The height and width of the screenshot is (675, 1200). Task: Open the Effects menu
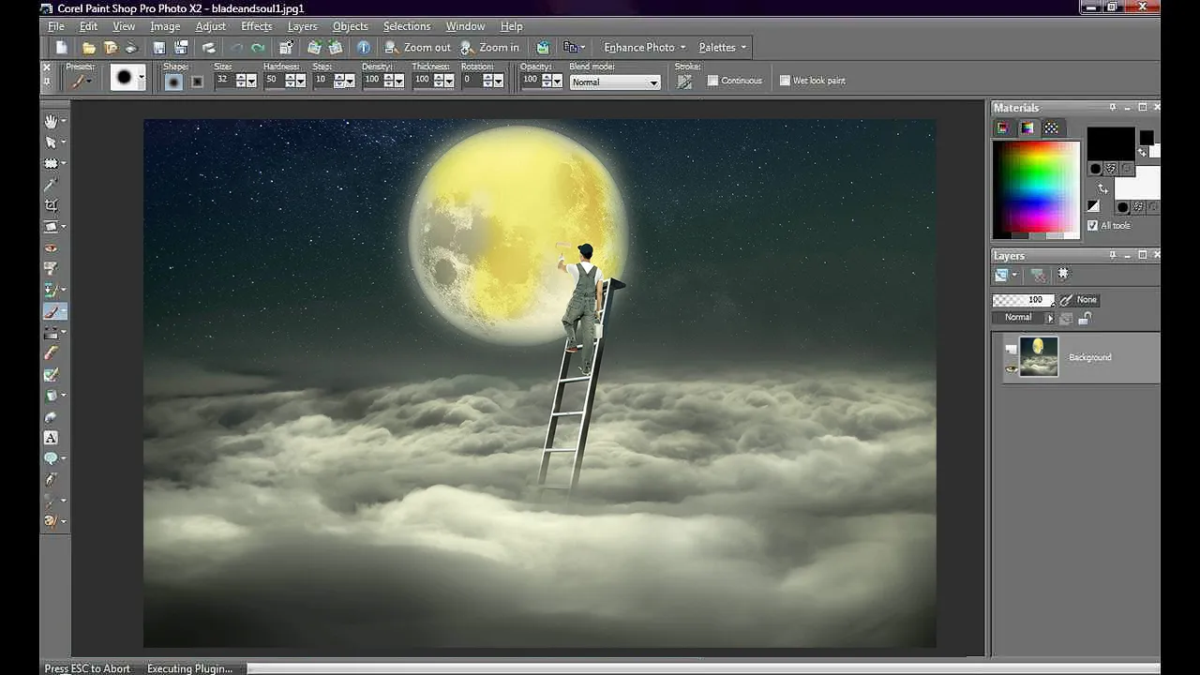pyautogui.click(x=256, y=25)
